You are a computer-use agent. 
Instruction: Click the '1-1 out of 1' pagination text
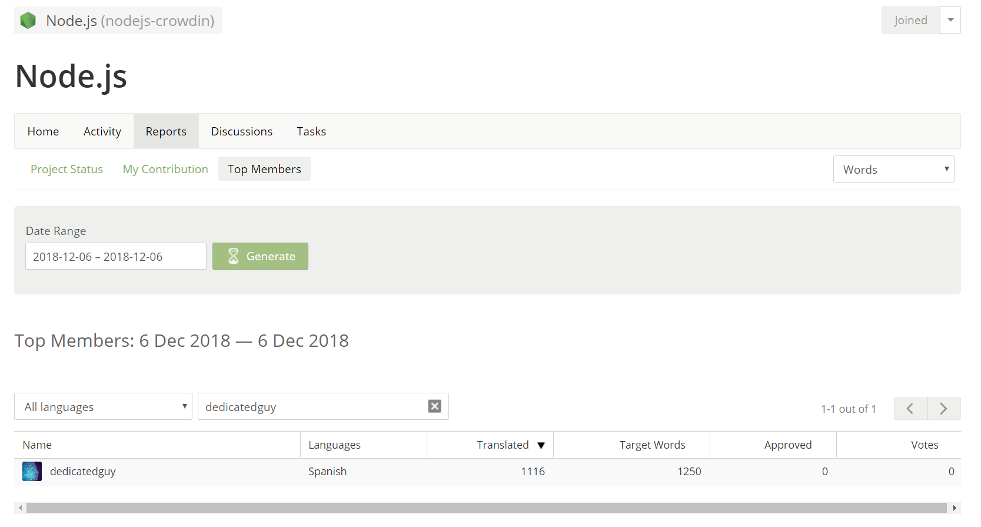(849, 409)
